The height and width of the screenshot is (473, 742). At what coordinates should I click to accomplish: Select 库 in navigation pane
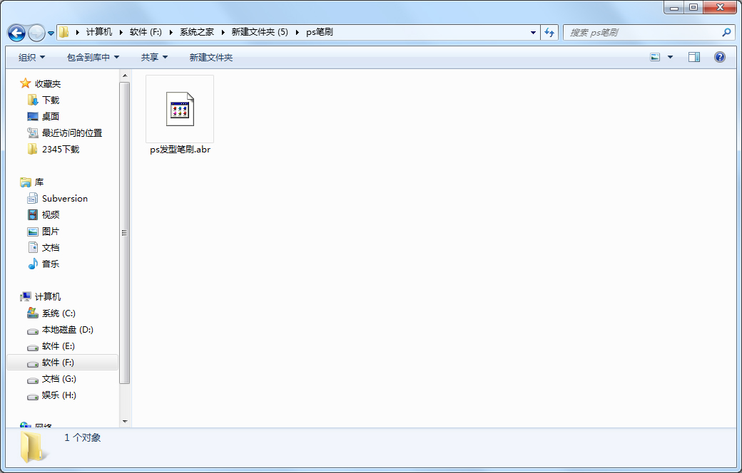(39, 182)
